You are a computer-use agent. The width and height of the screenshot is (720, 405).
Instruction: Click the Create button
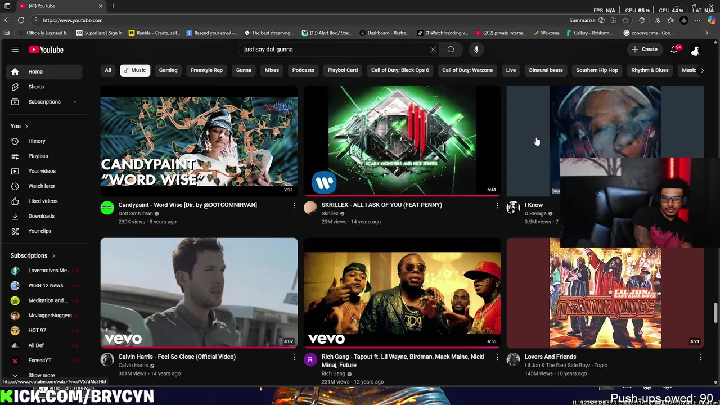645,49
